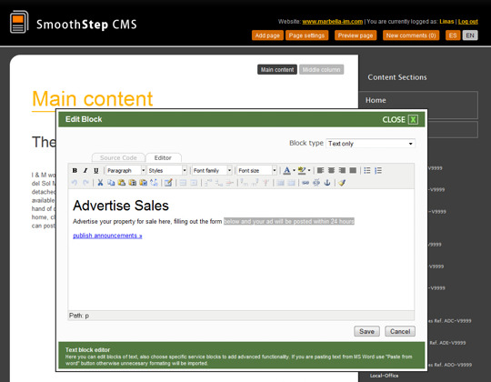The width and height of the screenshot is (491, 382).
Task: Switch to the Editor tab
Action: pos(163,158)
